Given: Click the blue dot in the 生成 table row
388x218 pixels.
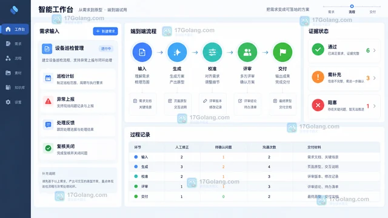Looking at the screenshot, I should click(136, 167).
